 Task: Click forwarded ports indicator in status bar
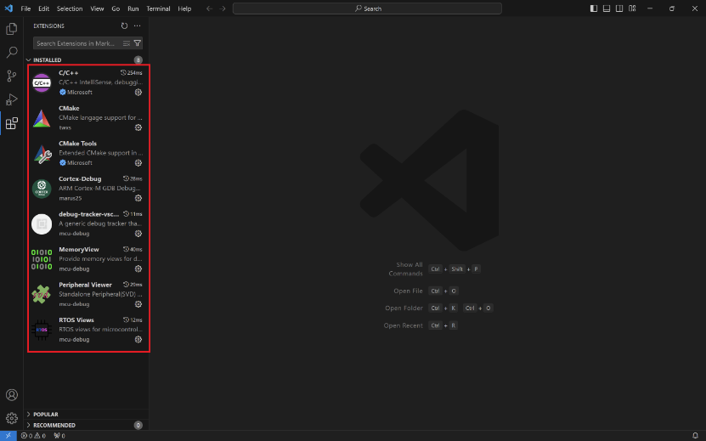point(59,436)
